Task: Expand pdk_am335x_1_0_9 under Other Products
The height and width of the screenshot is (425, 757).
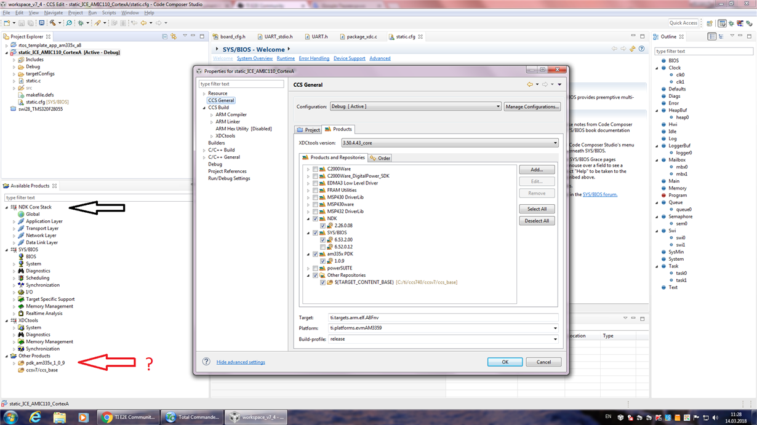Action: 14,363
